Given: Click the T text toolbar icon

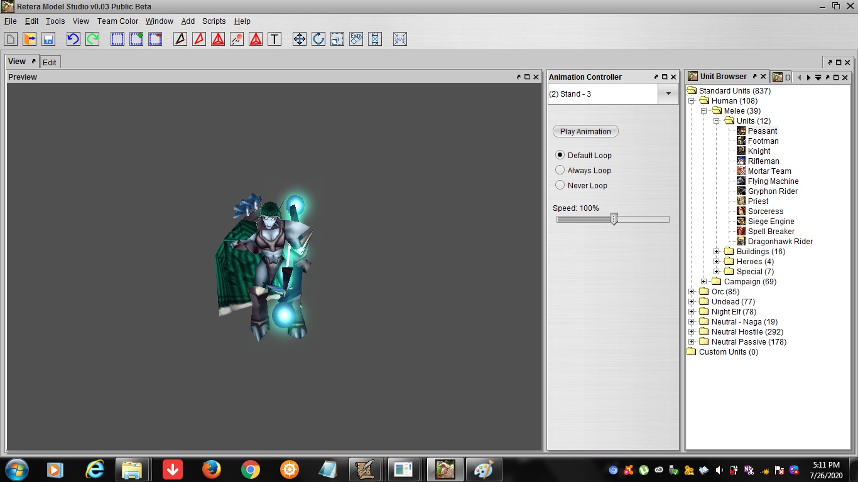Looking at the screenshot, I should click(x=274, y=39).
